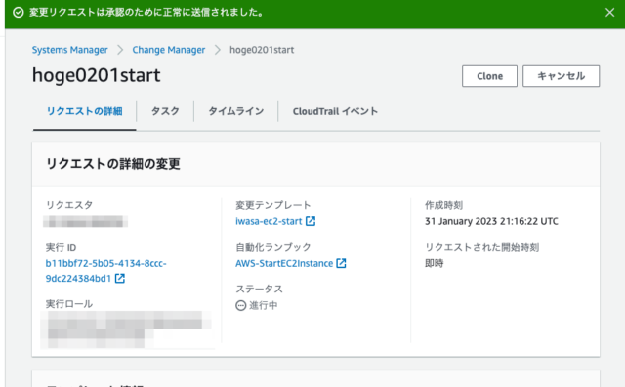Click hoge0201start breadcrumb text
The width and height of the screenshot is (625, 387).
pos(262,50)
